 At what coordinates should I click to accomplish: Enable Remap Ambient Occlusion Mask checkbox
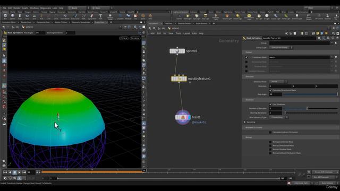coord(270,153)
